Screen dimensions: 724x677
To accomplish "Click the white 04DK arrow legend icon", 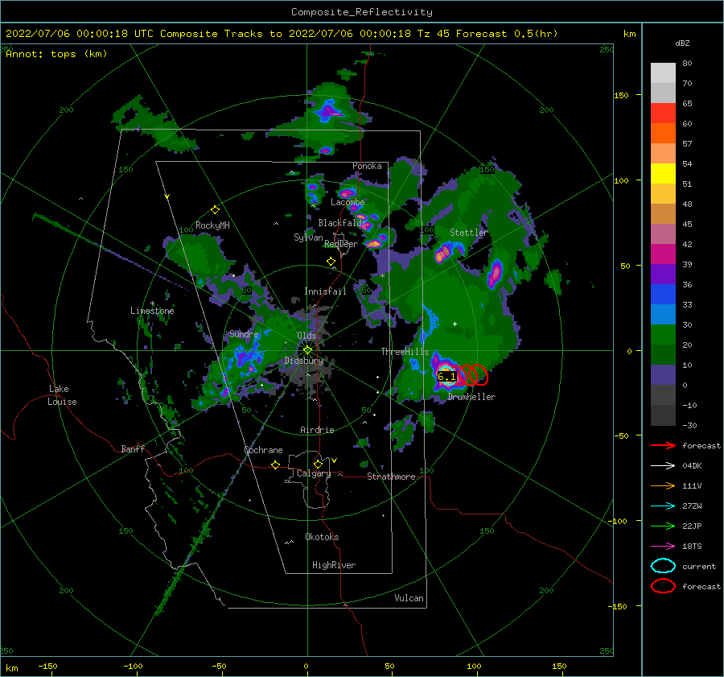I will [663, 466].
